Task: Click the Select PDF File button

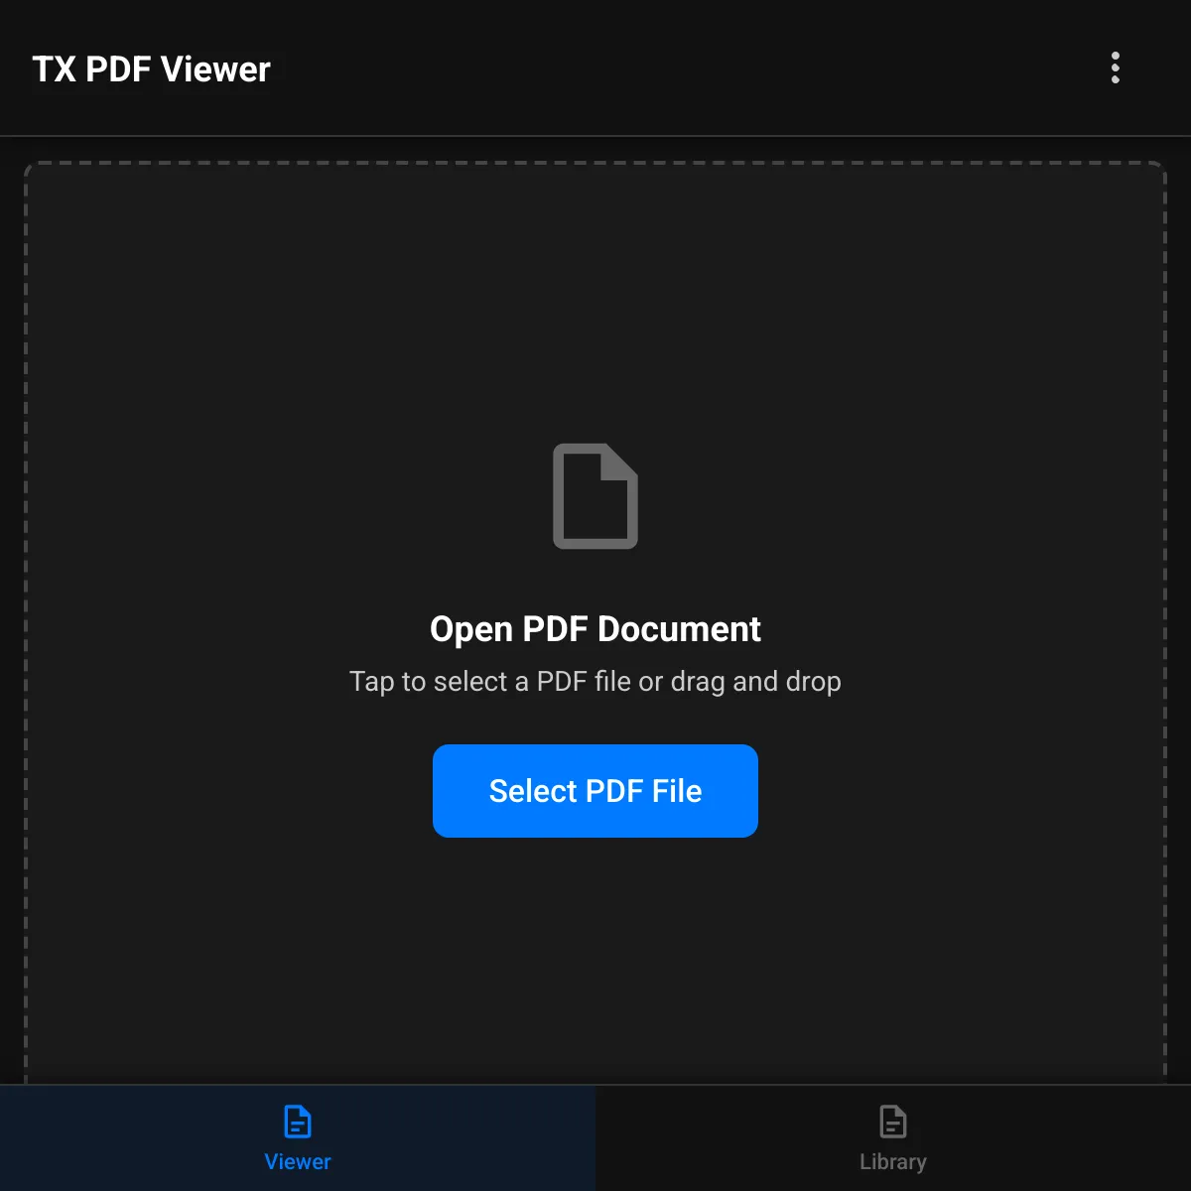Action: pos(595,791)
